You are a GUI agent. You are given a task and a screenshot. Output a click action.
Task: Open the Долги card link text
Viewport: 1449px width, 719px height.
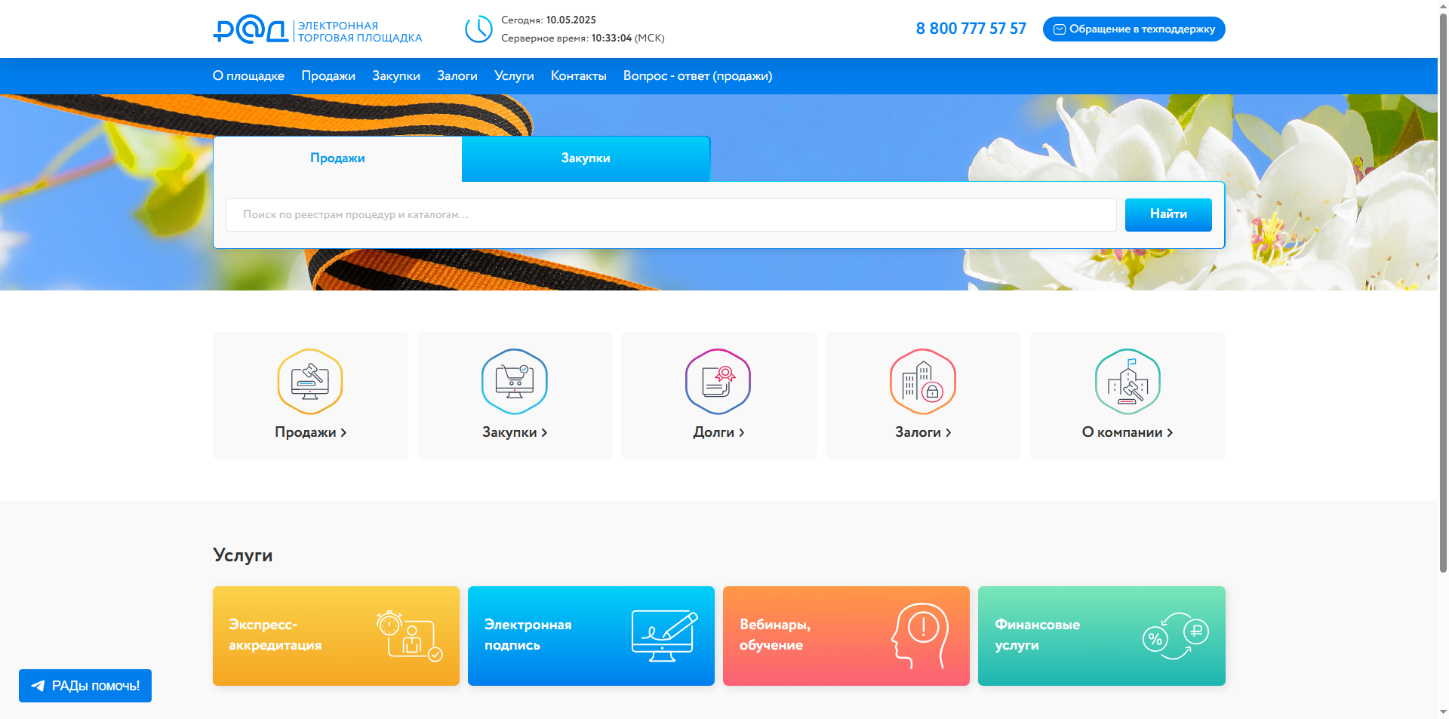click(714, 432)
